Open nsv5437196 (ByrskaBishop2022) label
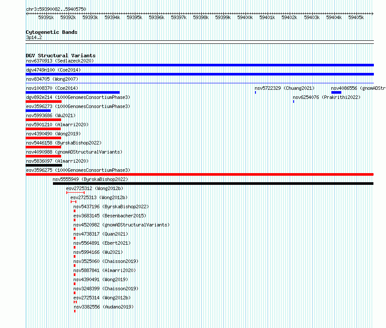386x328 pixels. (111, 207)
